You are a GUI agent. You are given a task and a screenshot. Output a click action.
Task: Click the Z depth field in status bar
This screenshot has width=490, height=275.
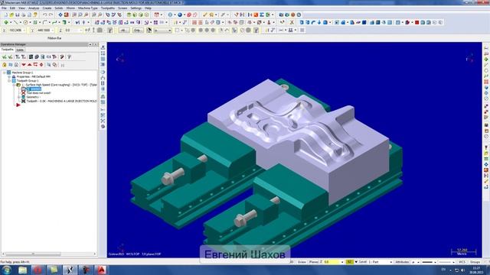[332, 262]
